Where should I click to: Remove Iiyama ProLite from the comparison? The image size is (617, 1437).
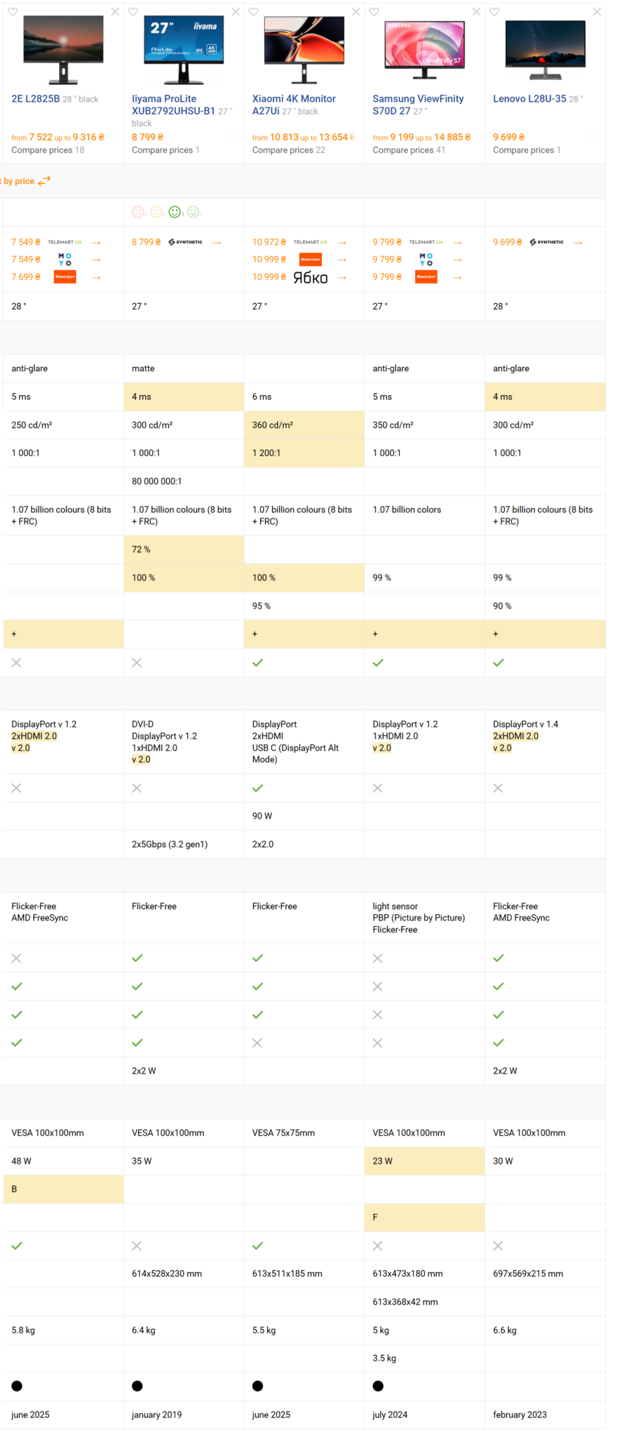coord(236,12)
